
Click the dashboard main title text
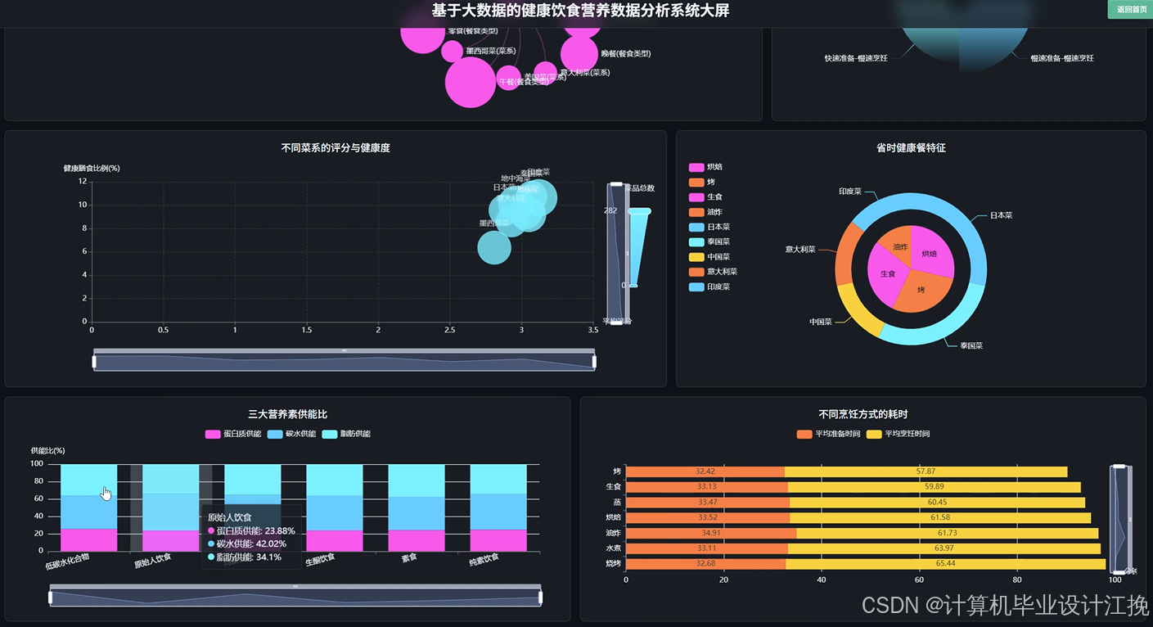pos(580,11)
